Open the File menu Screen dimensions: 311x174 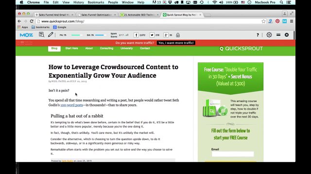[46, 2]
